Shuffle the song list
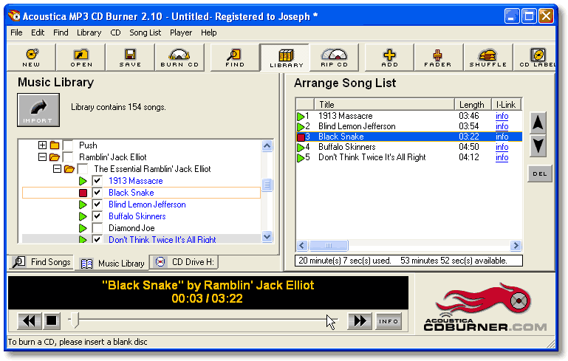 point(488,57)
